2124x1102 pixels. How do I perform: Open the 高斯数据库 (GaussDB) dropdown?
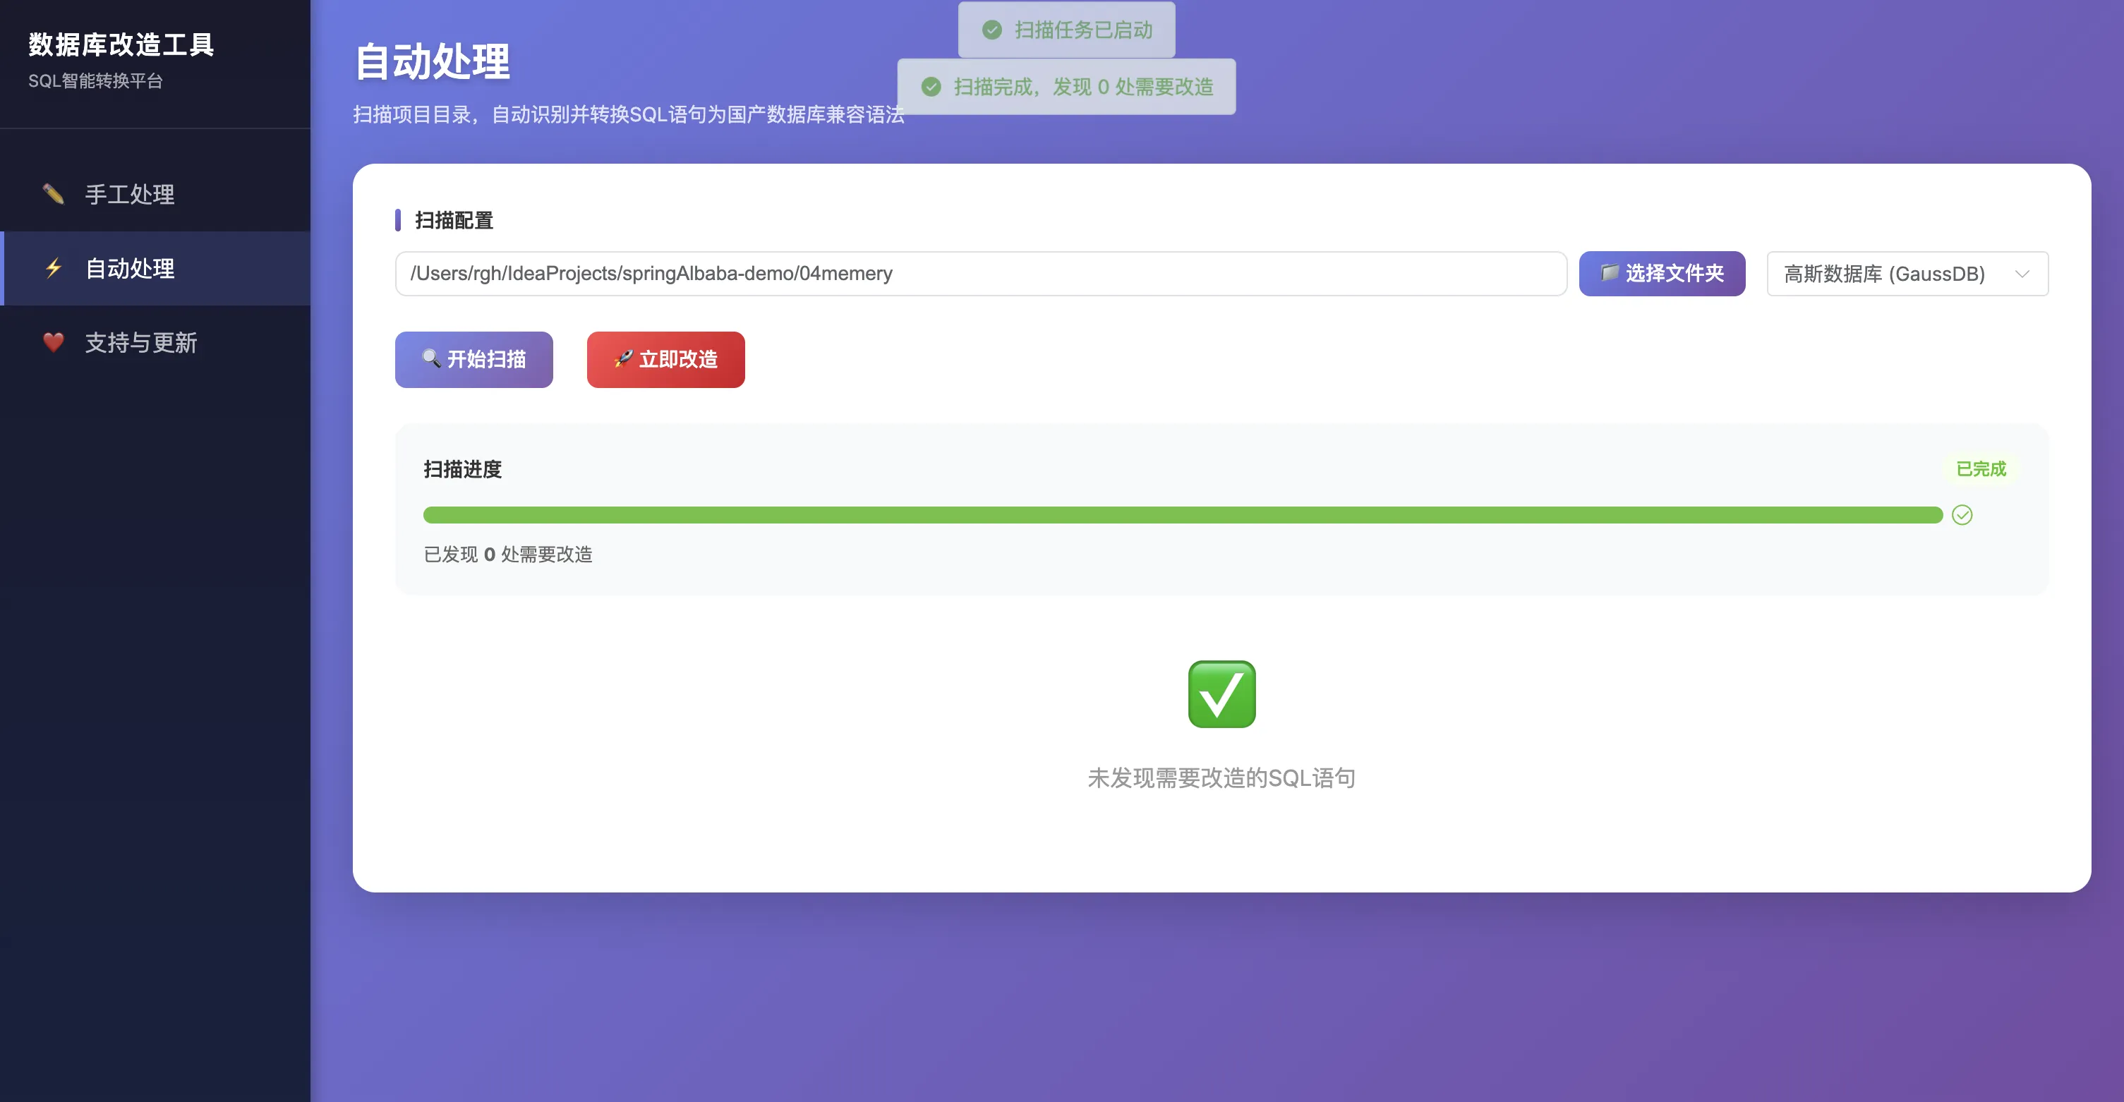point(1907,274)
